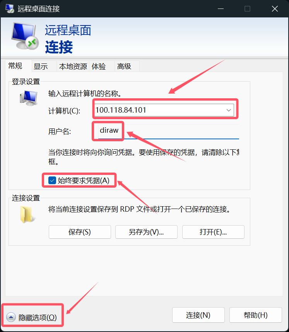Viewport: 289px width, 332px height.
Task: Close the 远程桌面连接 window
Action: (275, 9)
